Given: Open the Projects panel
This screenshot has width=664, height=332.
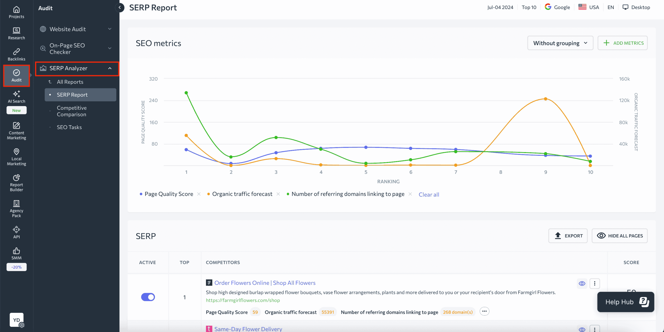Looking at the screenshot, I should click(x=16, y=12).
